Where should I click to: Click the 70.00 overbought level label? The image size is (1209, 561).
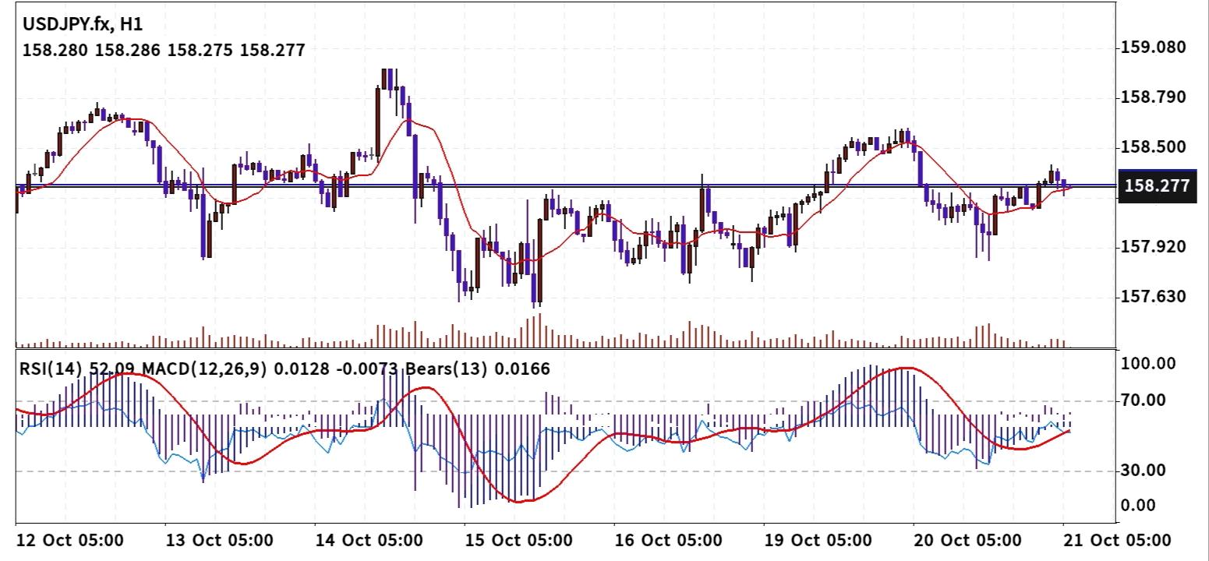[1144, 400]
